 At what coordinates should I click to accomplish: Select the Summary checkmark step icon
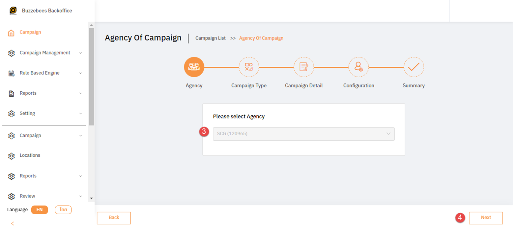click(x=413, y=67)
